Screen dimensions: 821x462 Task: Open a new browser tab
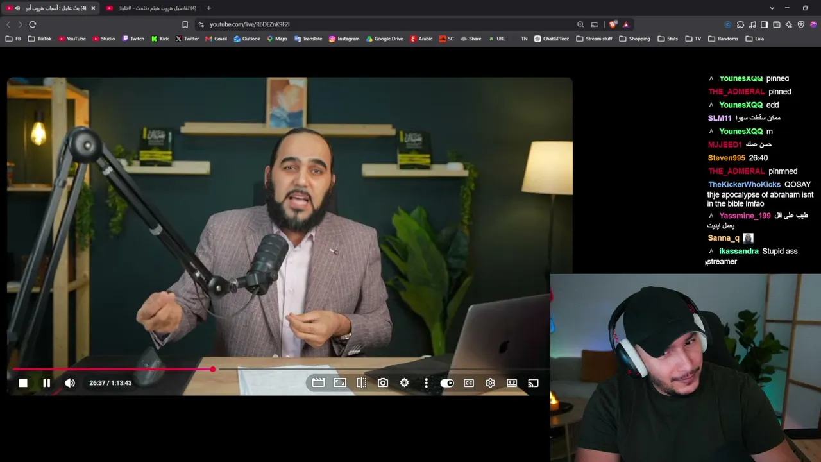coord(208,8)
